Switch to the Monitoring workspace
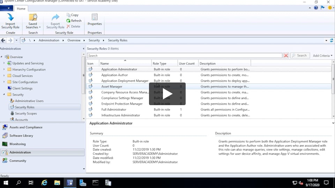Image resolution: width=335 pixels, height=188 pixels. point(17,144)
